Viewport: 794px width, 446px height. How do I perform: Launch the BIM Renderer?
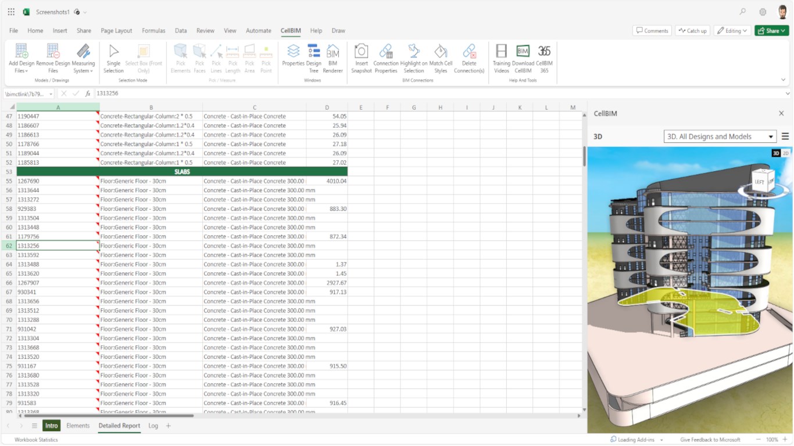pos(333,58)
